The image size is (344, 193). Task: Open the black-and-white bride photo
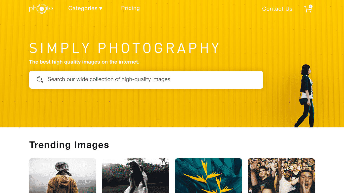tap(135, 176)
